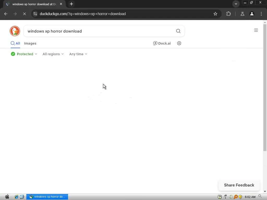267x200 pixels.
Task: Open a new tab with plus button
Action: click(x=71, y=4)
